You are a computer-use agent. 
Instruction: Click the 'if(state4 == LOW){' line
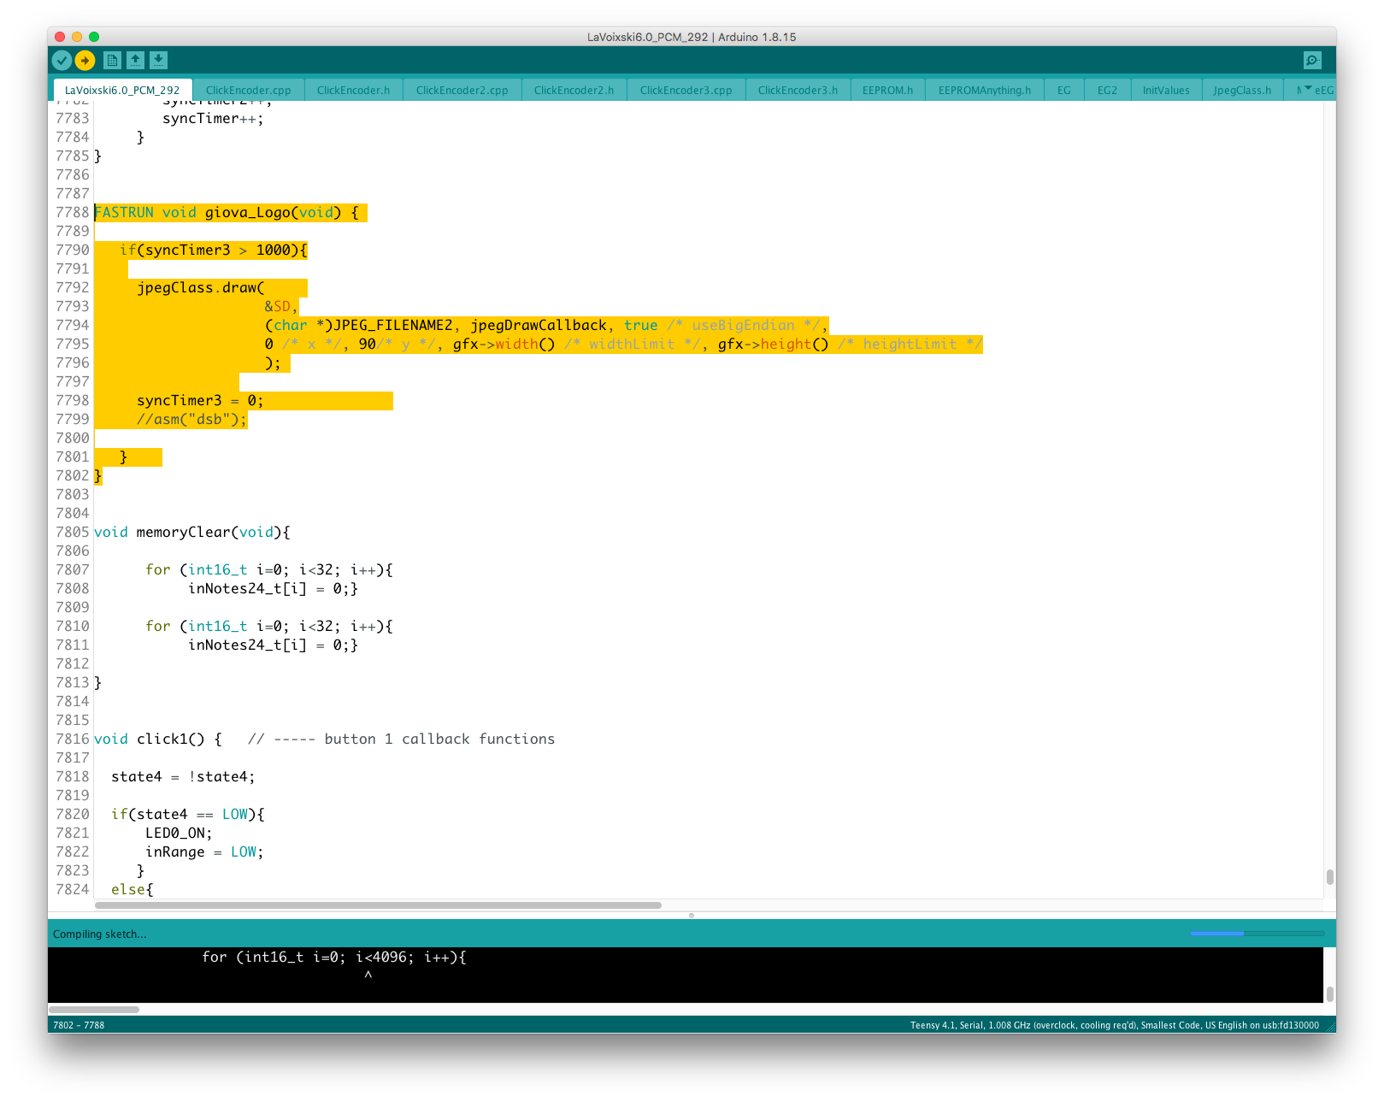tap(188, 814)
